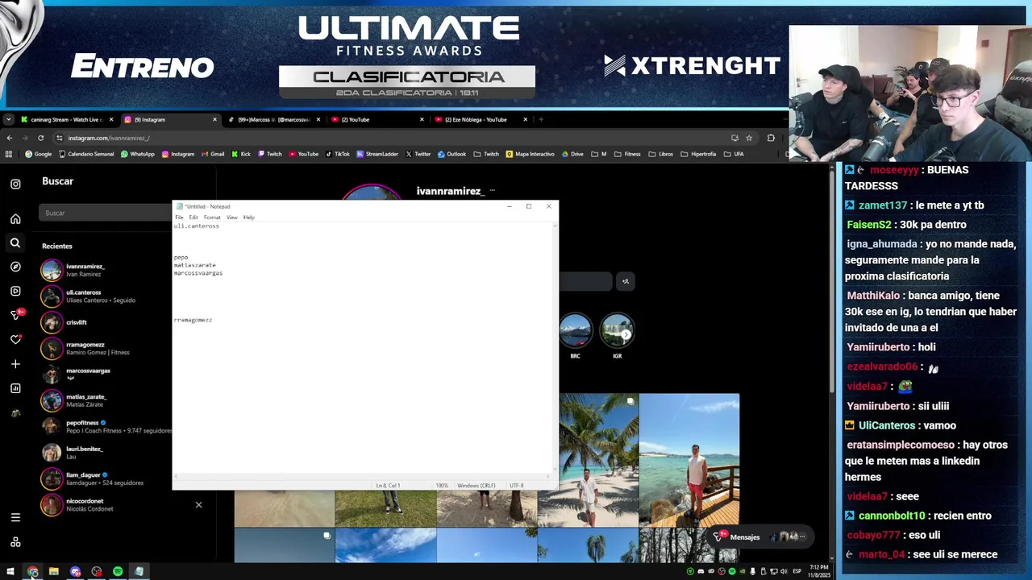Open StreamLadder bookmark
This screenshot has width=1032, height=580.
[x=377, y=154]
